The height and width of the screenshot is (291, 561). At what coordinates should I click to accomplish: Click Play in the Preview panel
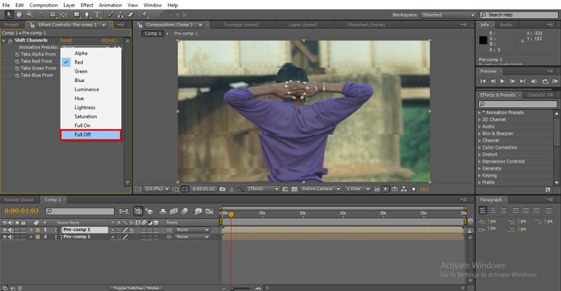coord(502,81)
